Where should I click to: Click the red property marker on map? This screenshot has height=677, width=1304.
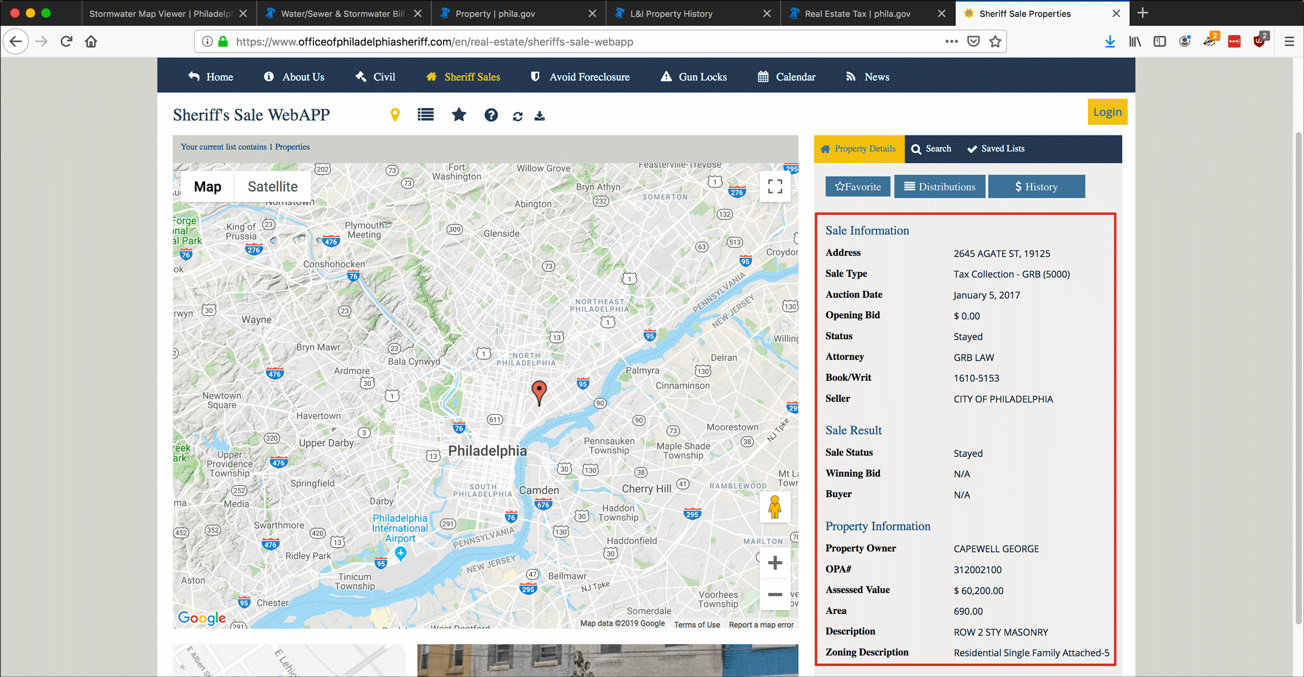click(x=539, y=393)
